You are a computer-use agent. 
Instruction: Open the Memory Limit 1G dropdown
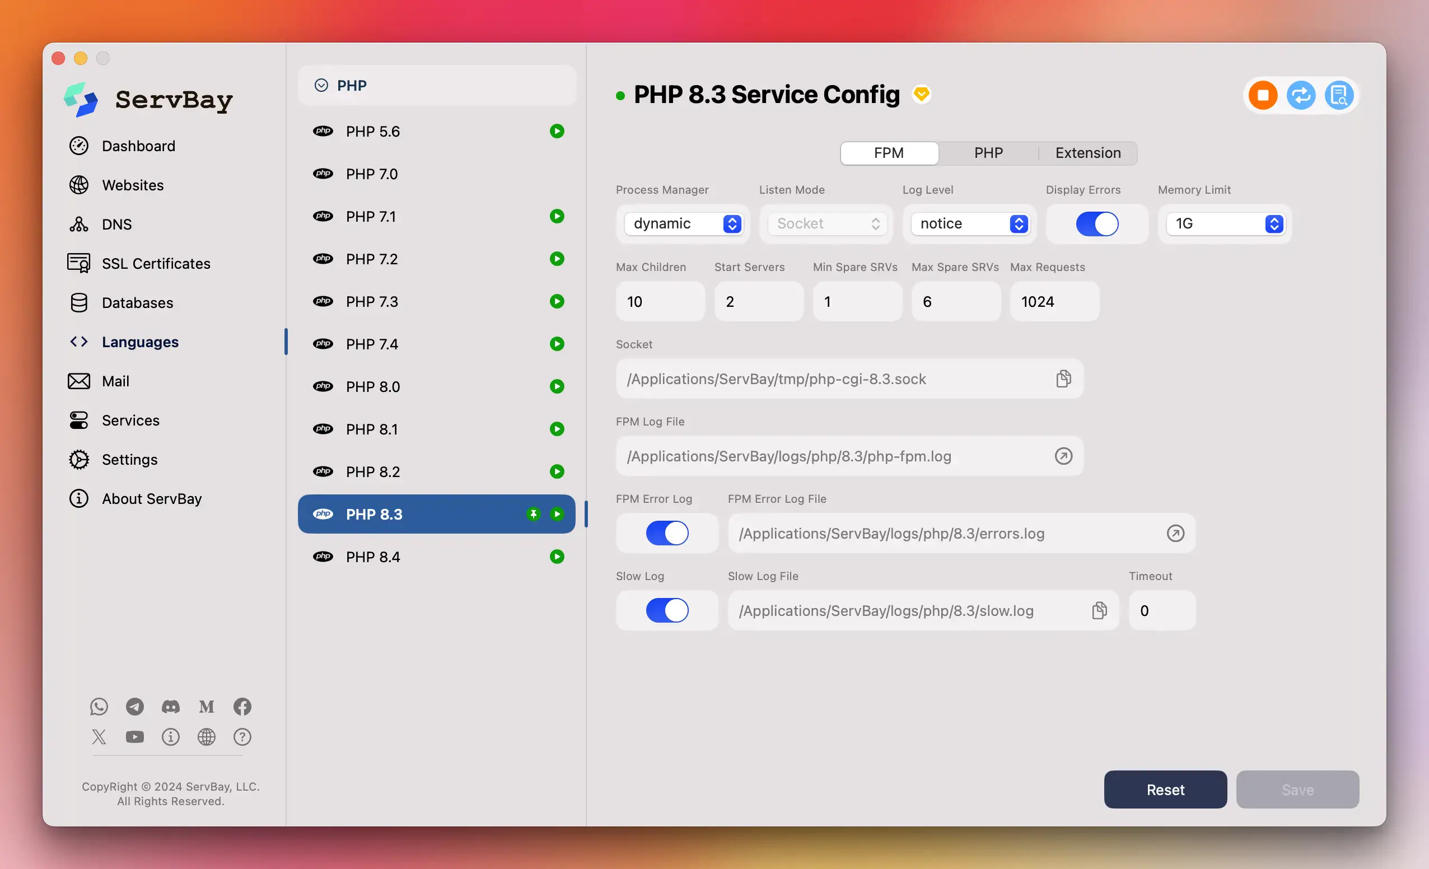point(1274,223)
